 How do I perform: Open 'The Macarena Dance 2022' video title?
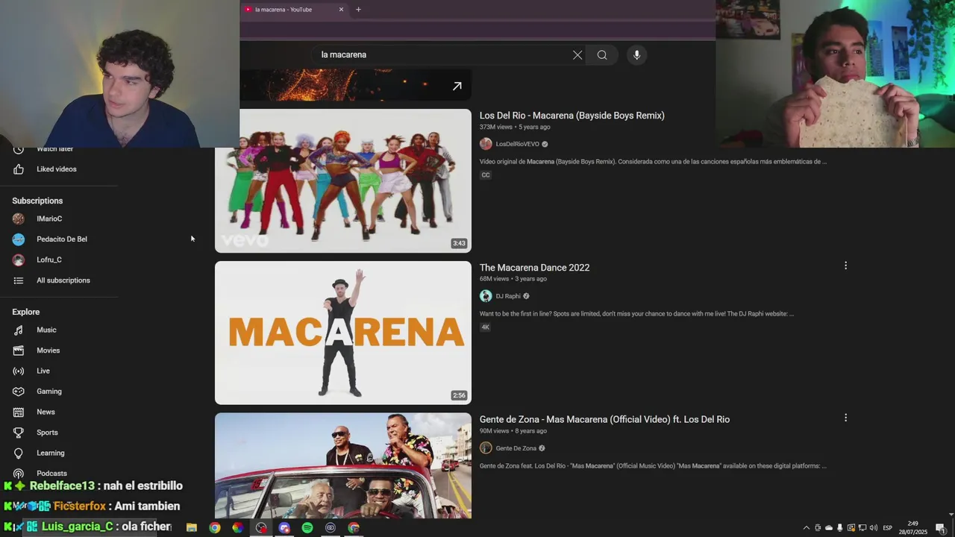tap(534, 268)
